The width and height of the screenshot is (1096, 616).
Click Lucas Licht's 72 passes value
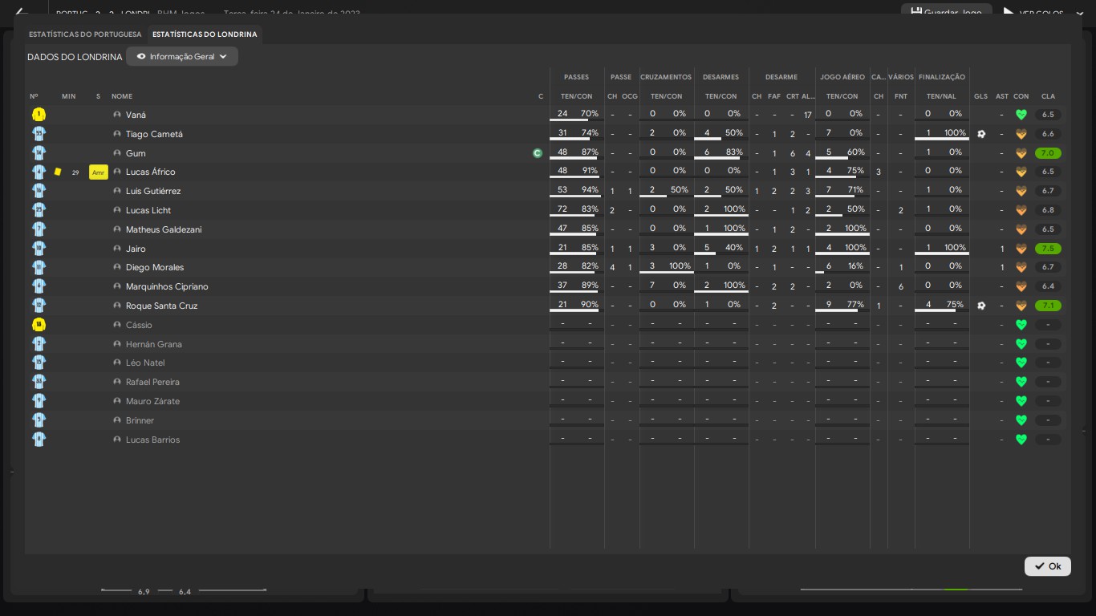[562, 209]
